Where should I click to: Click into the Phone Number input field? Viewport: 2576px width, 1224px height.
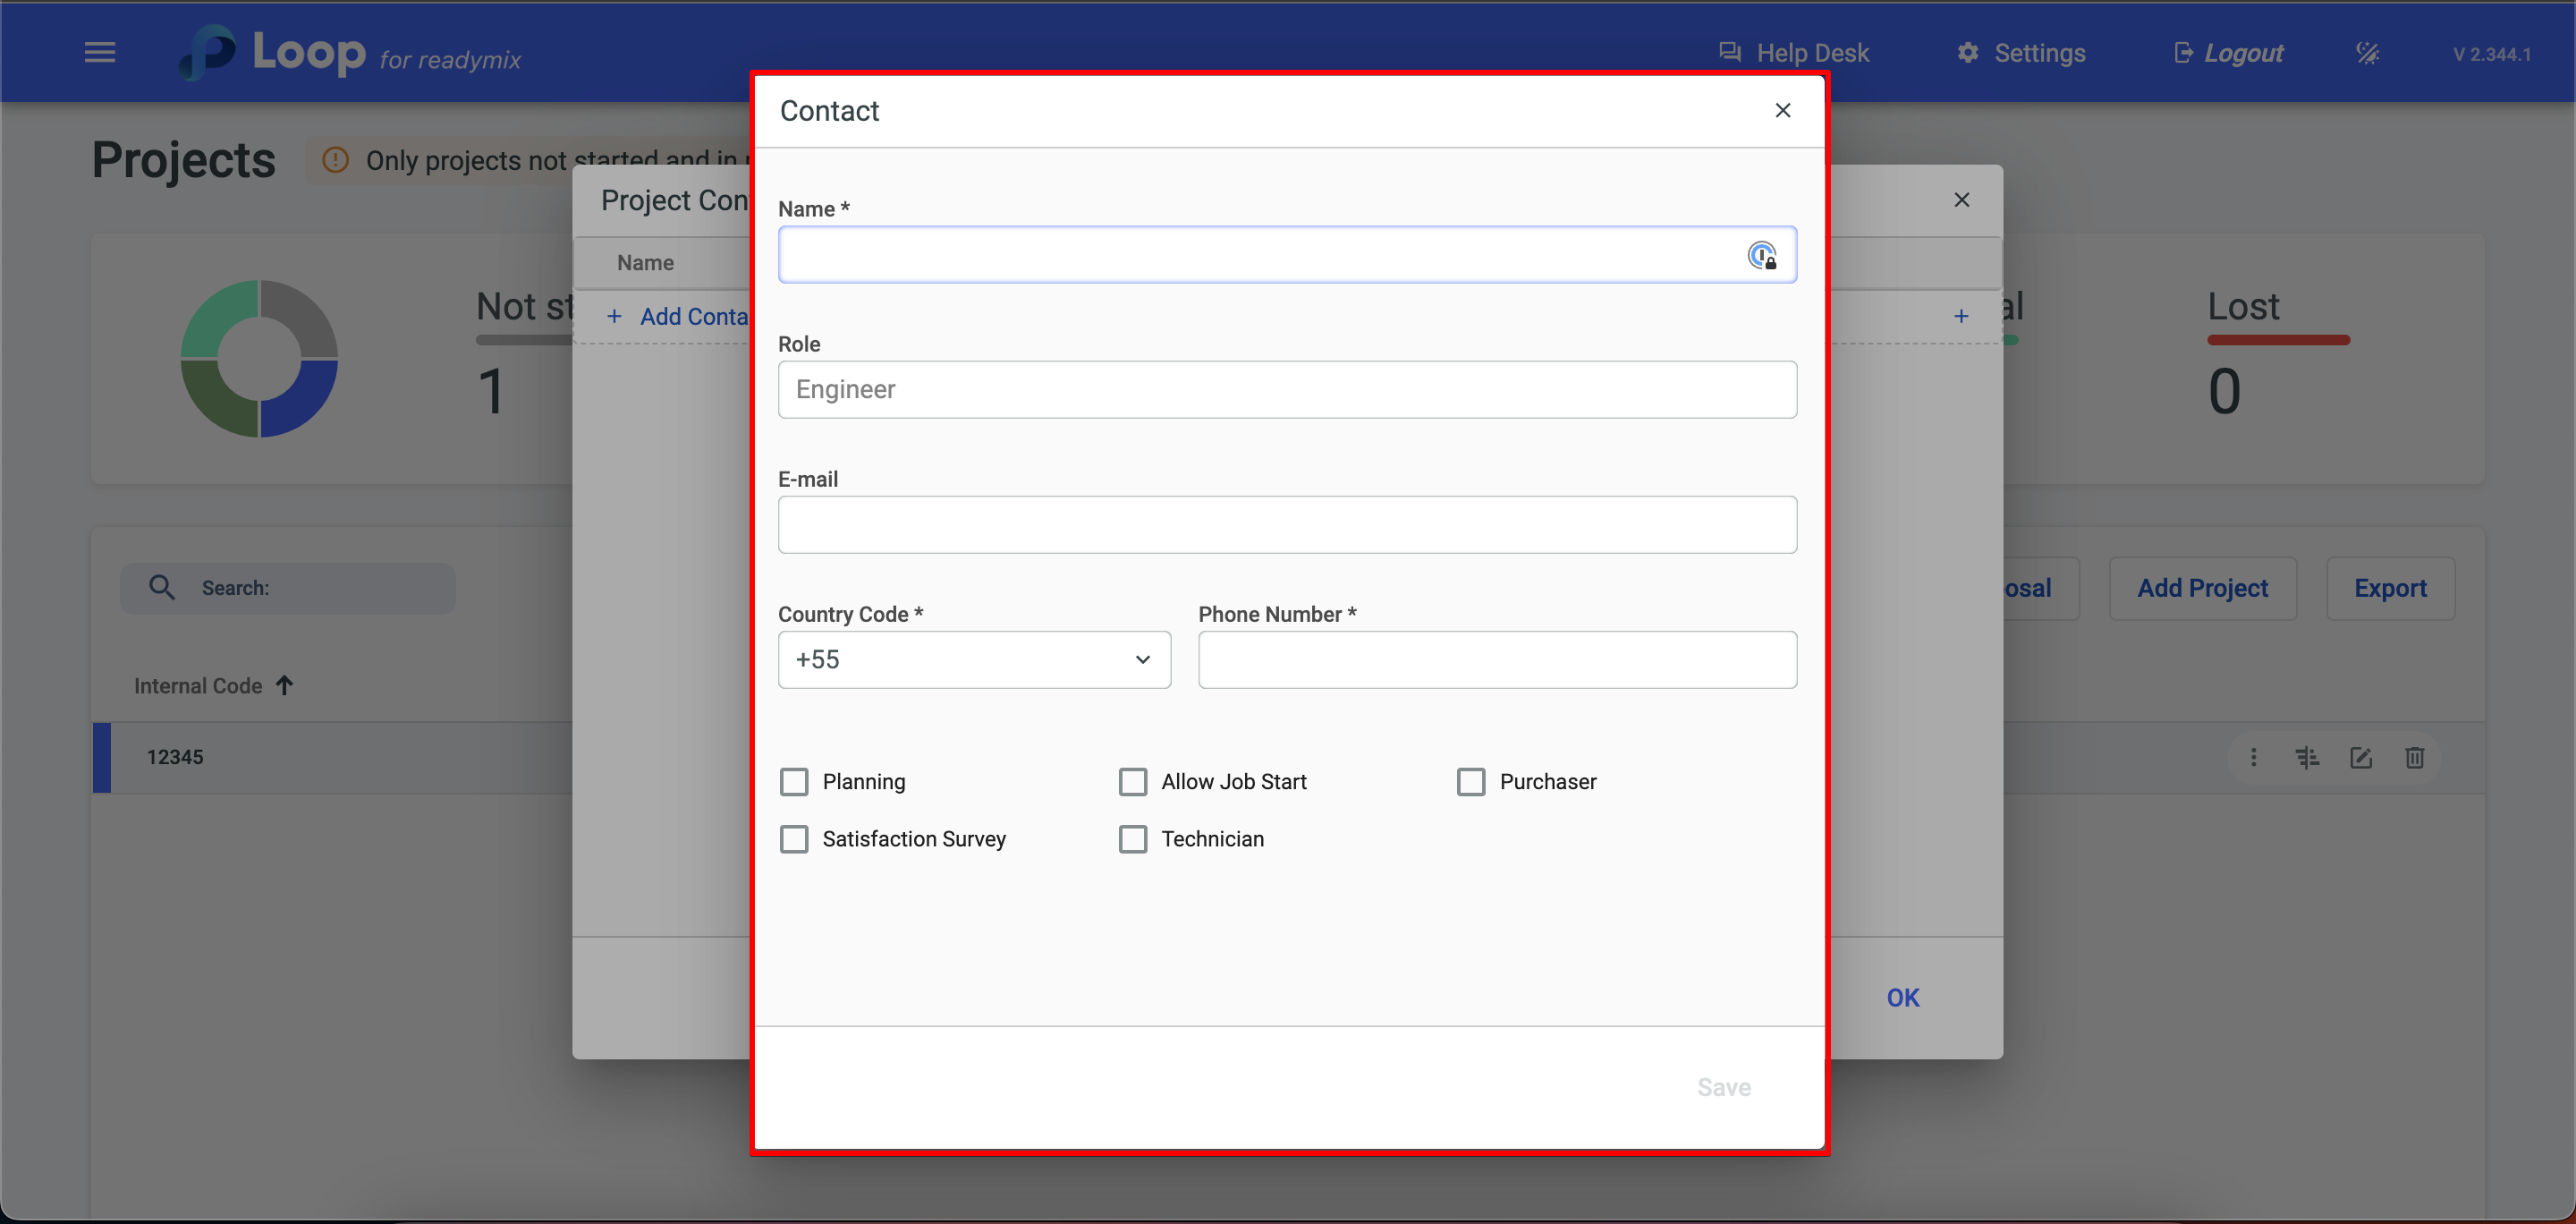tap(1496, 660)
